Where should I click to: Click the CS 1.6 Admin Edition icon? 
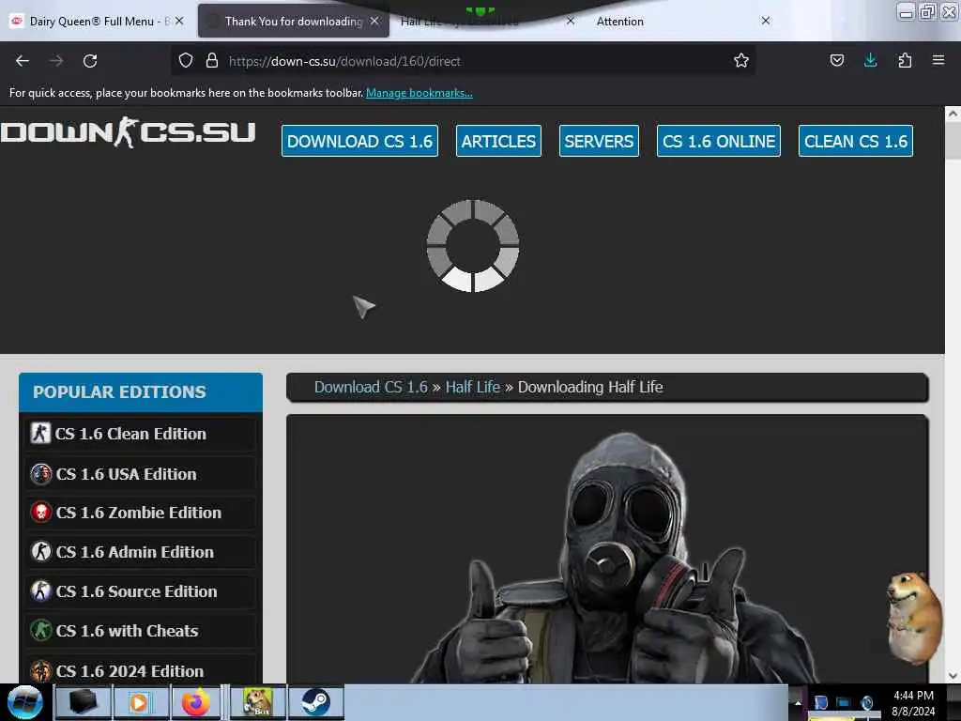coord(41,552)
